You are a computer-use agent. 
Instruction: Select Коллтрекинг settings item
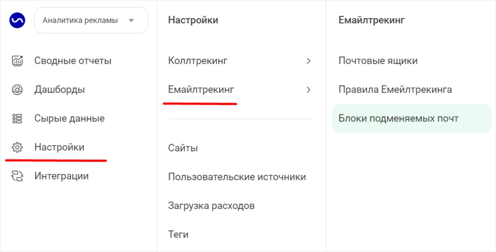(x=198, y=61)
